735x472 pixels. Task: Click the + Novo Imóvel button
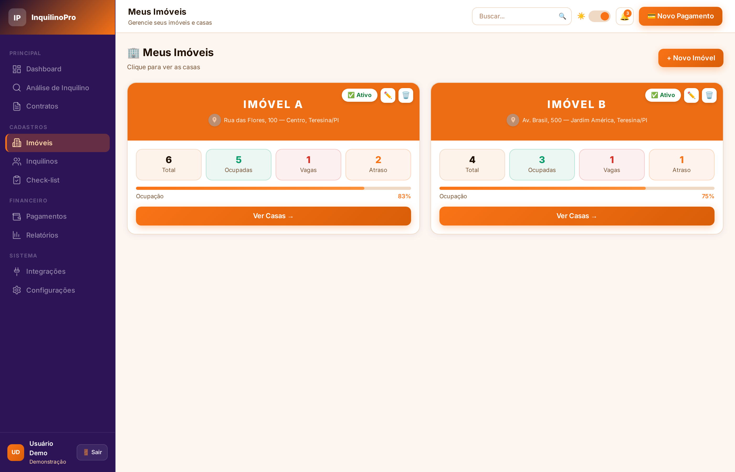pos(691,58)
